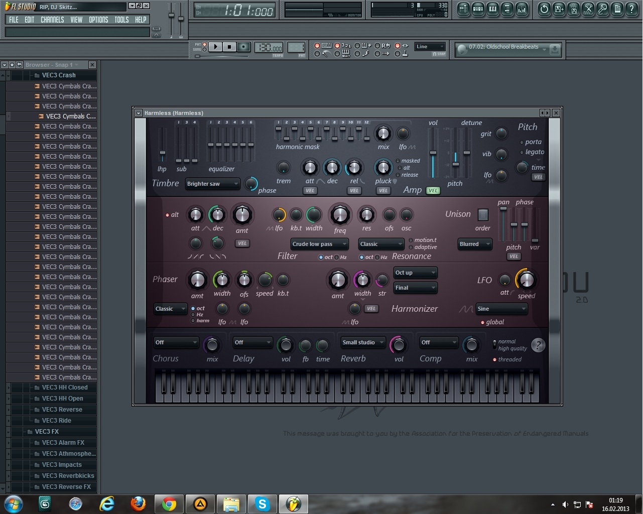Click the help question mark toolbar icon
The height and width of the screenshot is (514, 643).
(x=631, y=9)
